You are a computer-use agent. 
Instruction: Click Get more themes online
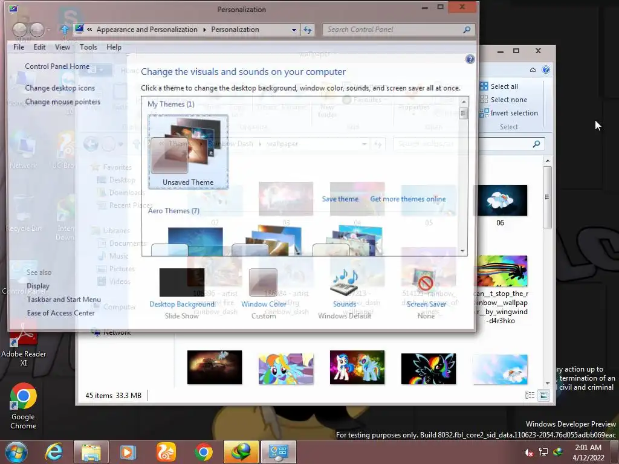(x=408, y=199)
